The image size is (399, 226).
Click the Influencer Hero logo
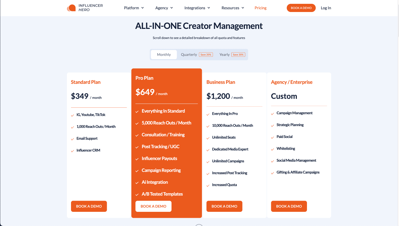85,8
